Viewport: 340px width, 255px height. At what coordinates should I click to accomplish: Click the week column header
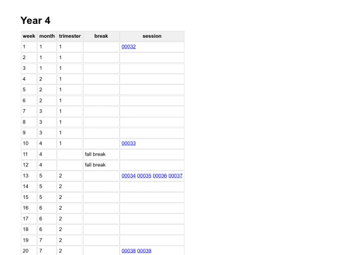[x=29, y=36]
